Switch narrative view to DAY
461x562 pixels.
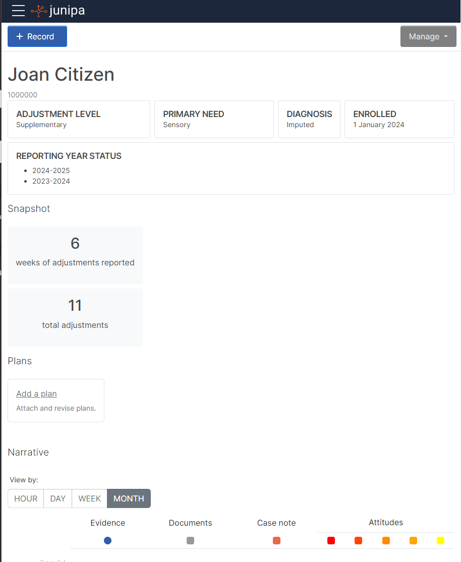pyautogui.click(x=58, y=498)
